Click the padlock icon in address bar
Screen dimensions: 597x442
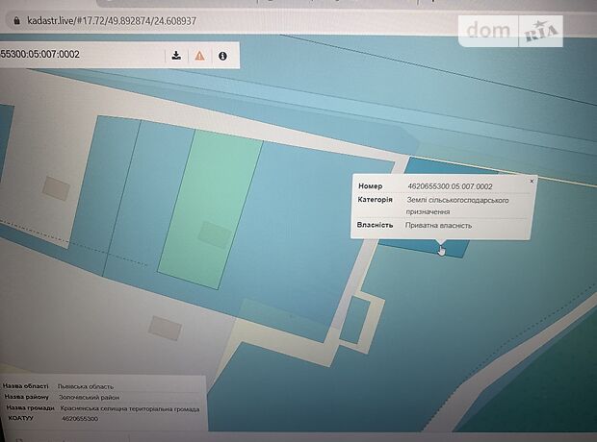(x=14, y=19)
